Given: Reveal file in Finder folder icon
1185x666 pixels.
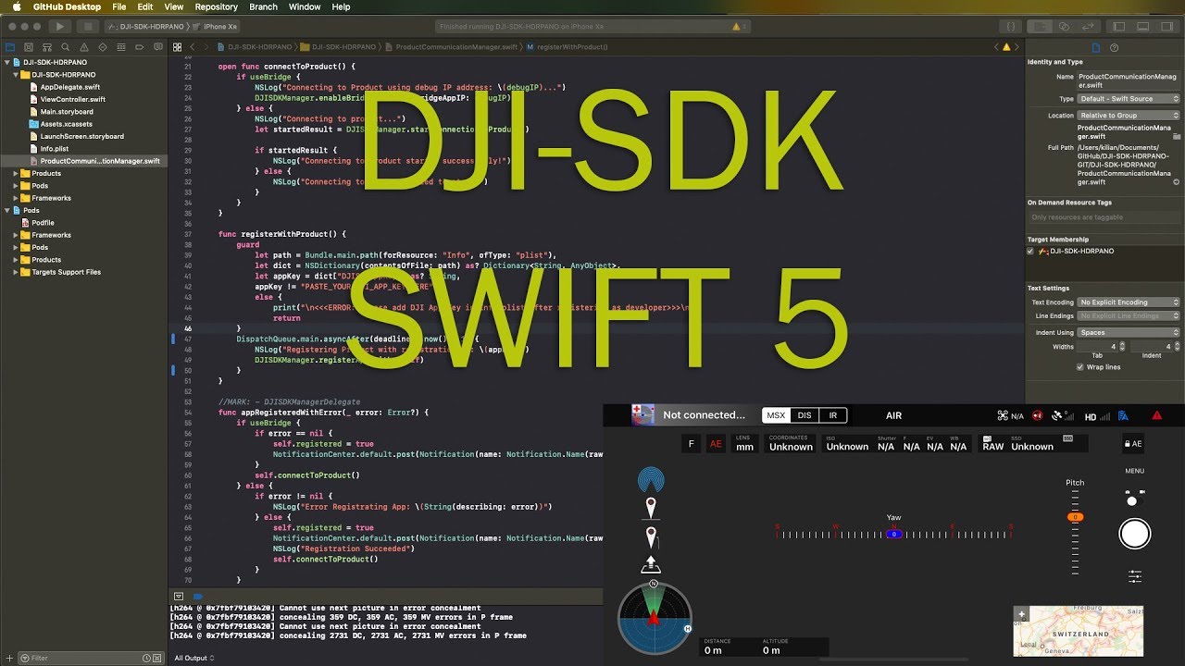Looking at the screenshot, I should coord(1177,137).
